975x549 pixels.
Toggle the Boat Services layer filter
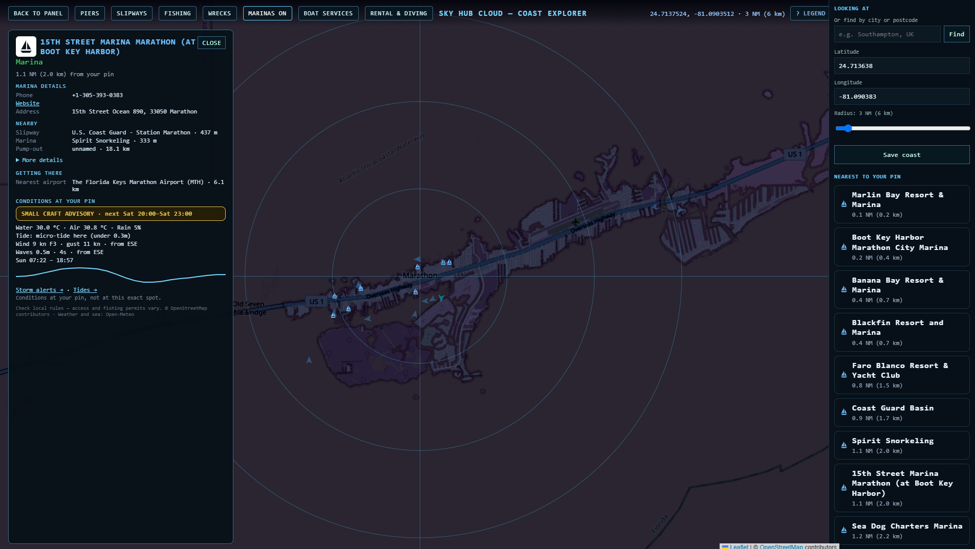pos(328,13)
